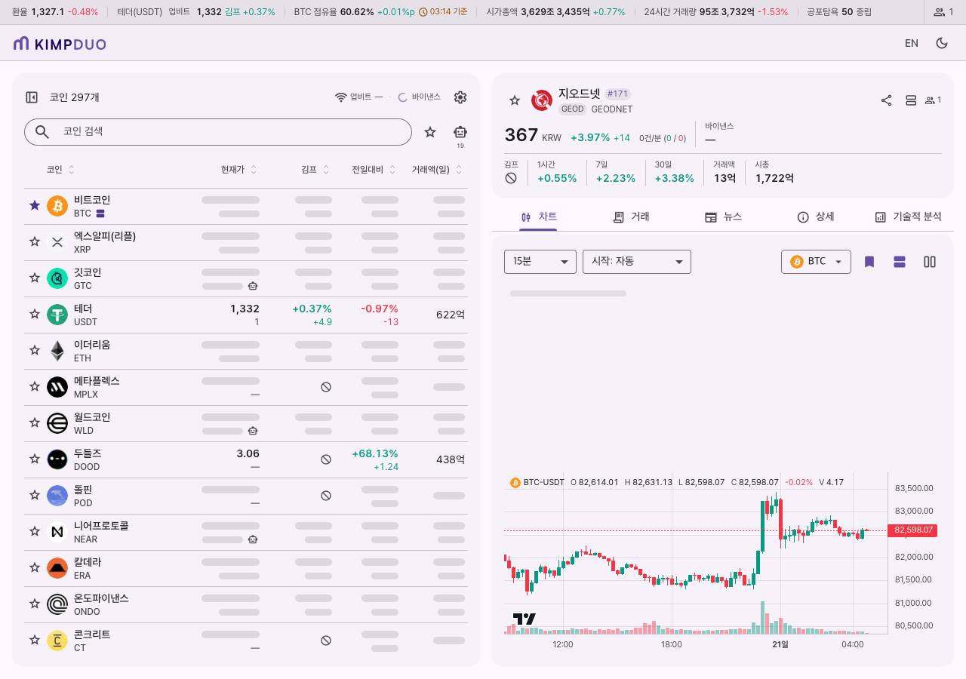Switch to the 뉴스 tab

(x=723, y=217)
